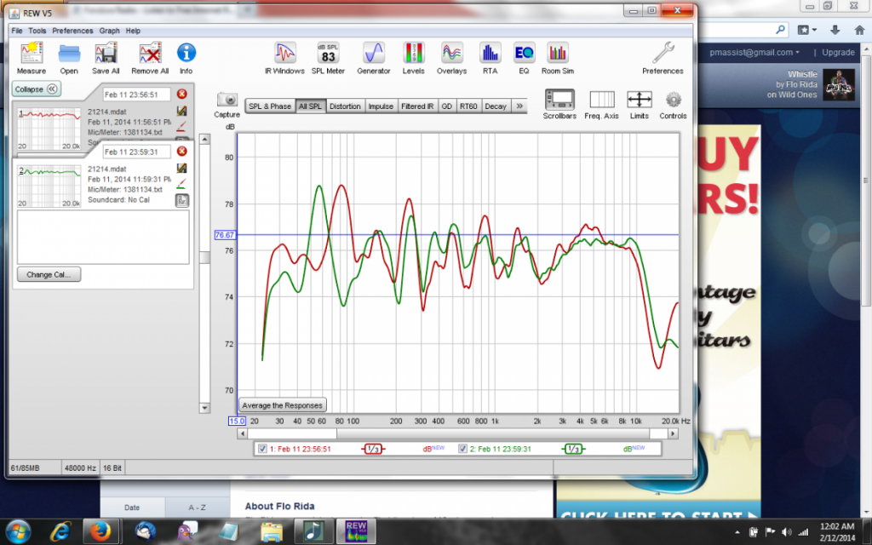Switch to RT60 tab

[468, 106]
